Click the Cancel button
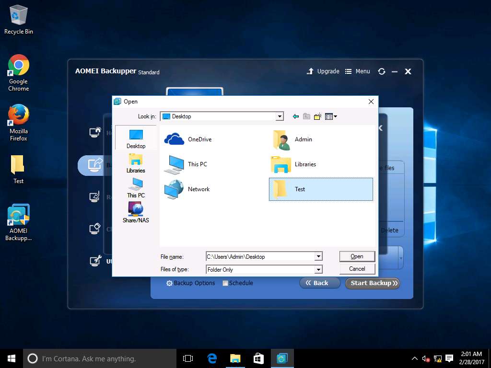 [357, 269]
